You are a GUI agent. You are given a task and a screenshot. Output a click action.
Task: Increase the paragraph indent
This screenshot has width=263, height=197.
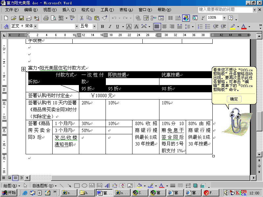[x=223, y=27]
